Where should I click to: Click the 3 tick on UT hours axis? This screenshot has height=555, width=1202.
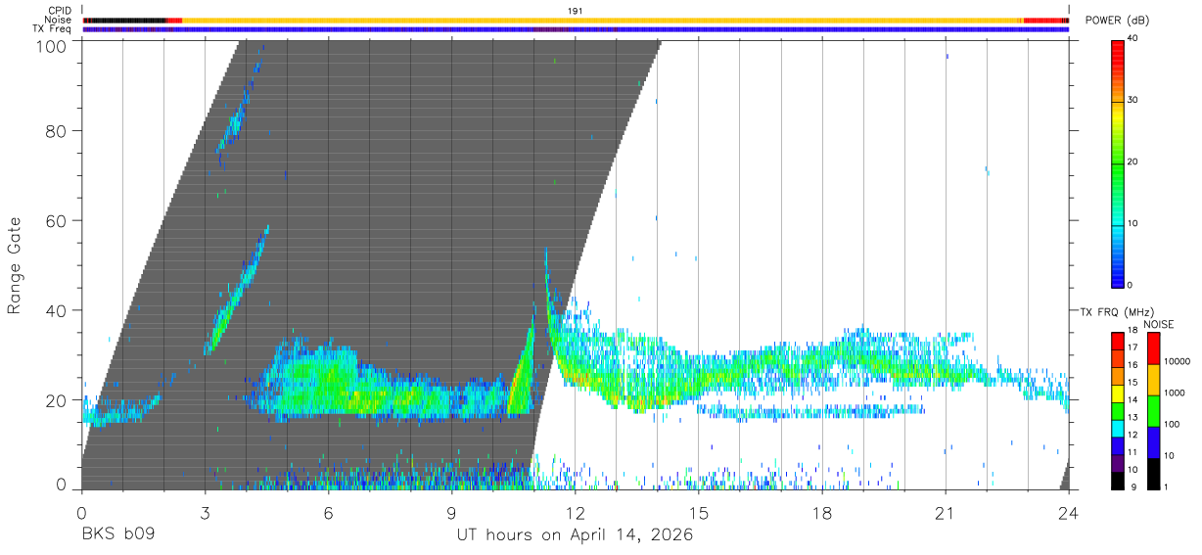coord(205,512)
